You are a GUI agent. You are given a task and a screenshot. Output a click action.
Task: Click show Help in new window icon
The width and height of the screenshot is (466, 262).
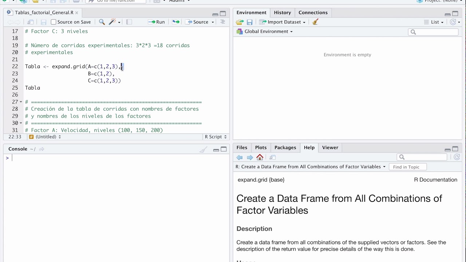pos(272,157)
